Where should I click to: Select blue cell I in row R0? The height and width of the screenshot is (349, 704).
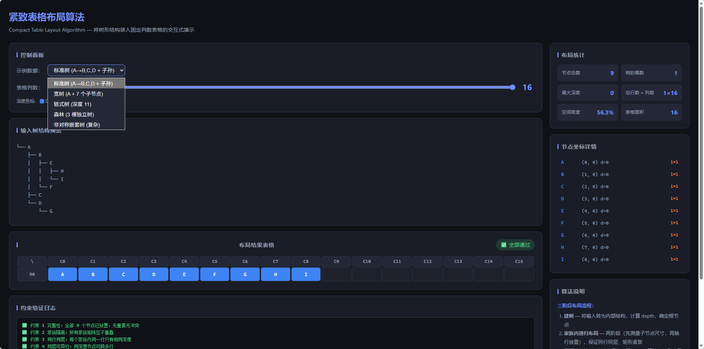306,274
